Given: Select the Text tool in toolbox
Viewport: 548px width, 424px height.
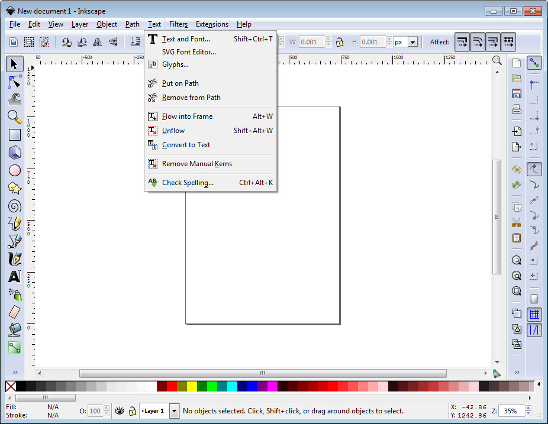Looking at the screenshot, I should click(x=14, y=277).
